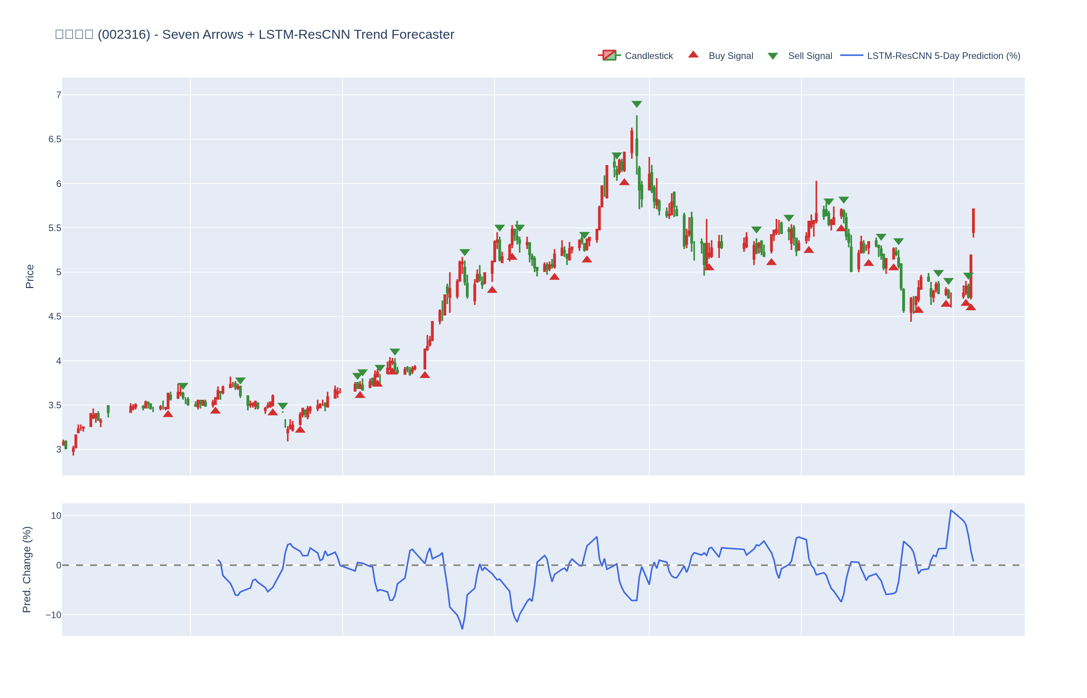The image size is (1087, 698).
Task: Click the first buy signal marker on the left
Action: pyautogui.click(x=168, y=414)
